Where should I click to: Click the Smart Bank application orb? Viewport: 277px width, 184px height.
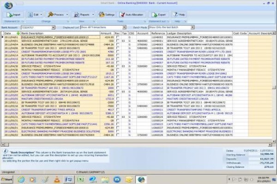click(8, 5)
